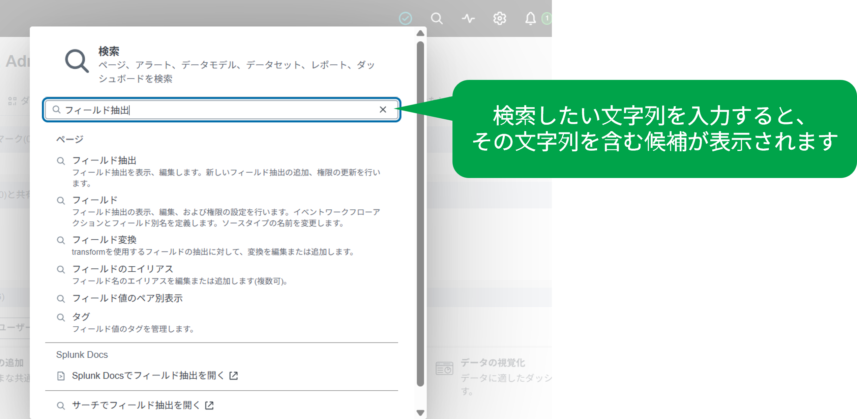
Task: Click document icon beside Splunk Docs link
Action: (x=61, y=376)
